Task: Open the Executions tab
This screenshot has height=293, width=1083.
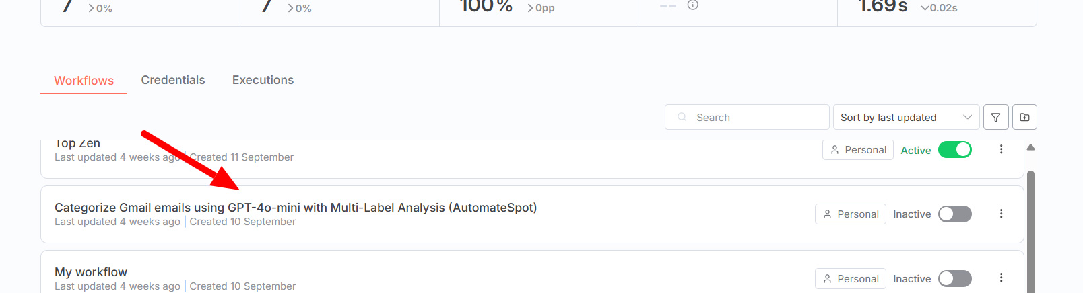Action: [x=263, y=80]
